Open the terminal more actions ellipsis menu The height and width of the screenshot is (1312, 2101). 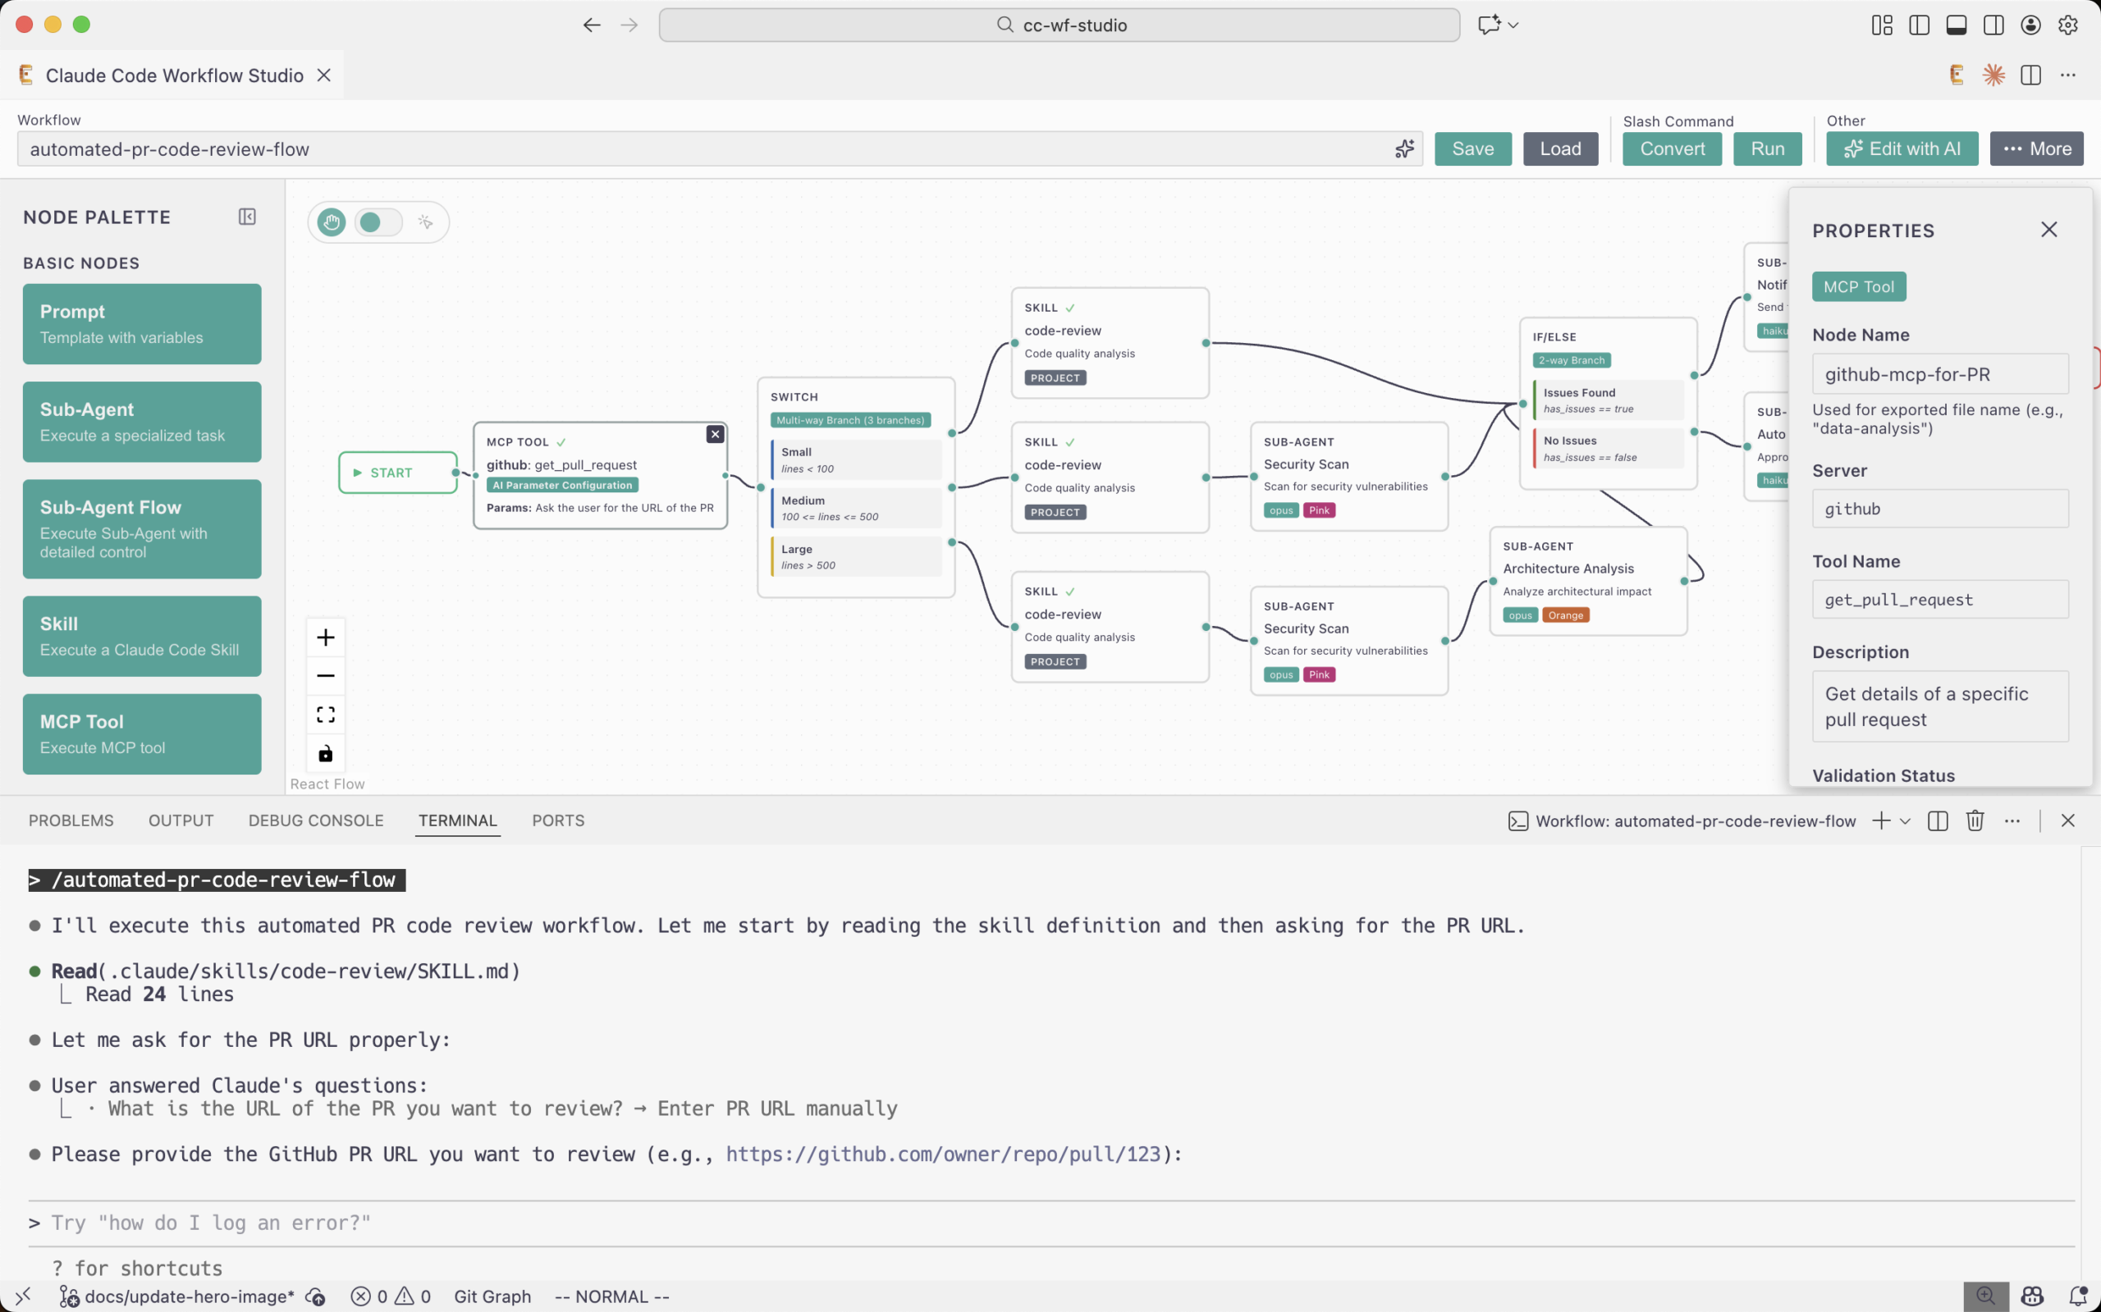[2012, 820]
